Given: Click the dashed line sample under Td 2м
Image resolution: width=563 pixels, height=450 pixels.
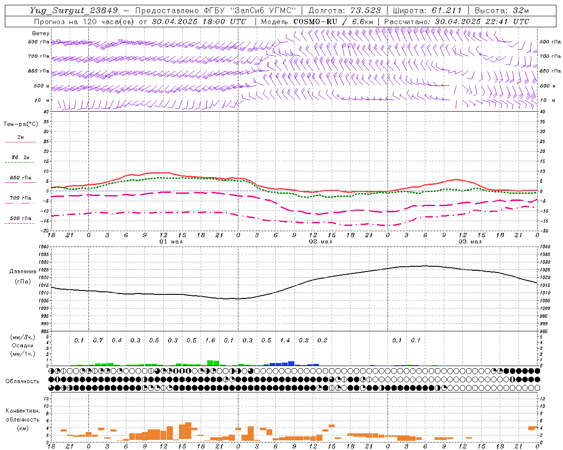Looking at the screenshot, I should [x=20, y=163].
